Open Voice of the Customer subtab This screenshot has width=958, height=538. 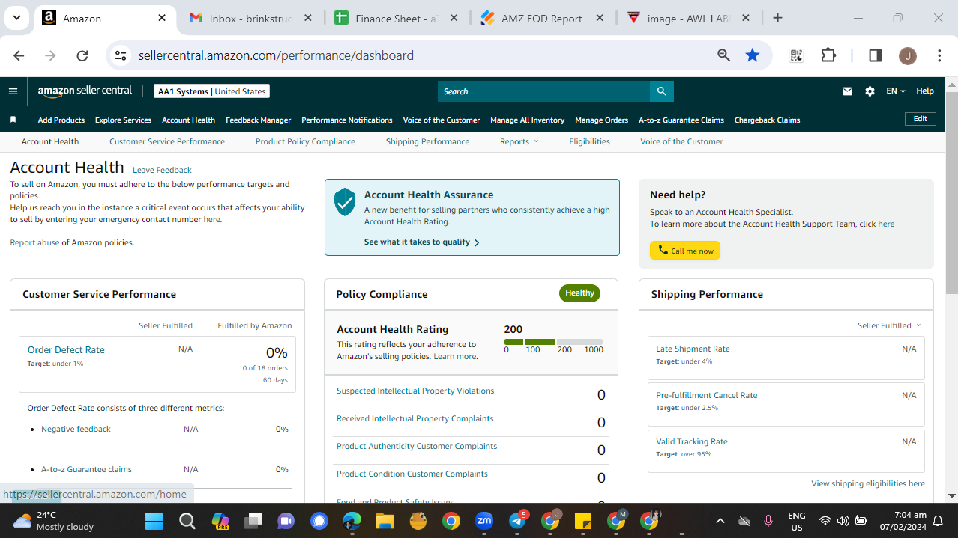[681, 141]
